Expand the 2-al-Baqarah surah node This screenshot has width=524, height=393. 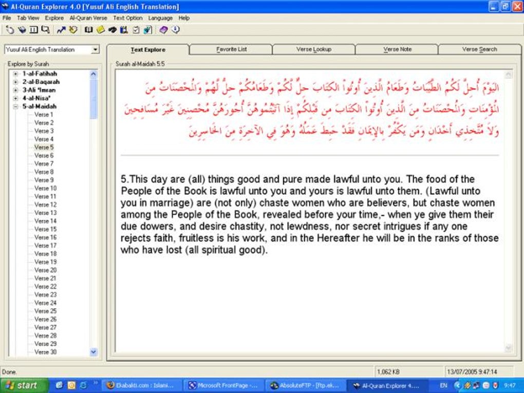[x=15, y=82]
